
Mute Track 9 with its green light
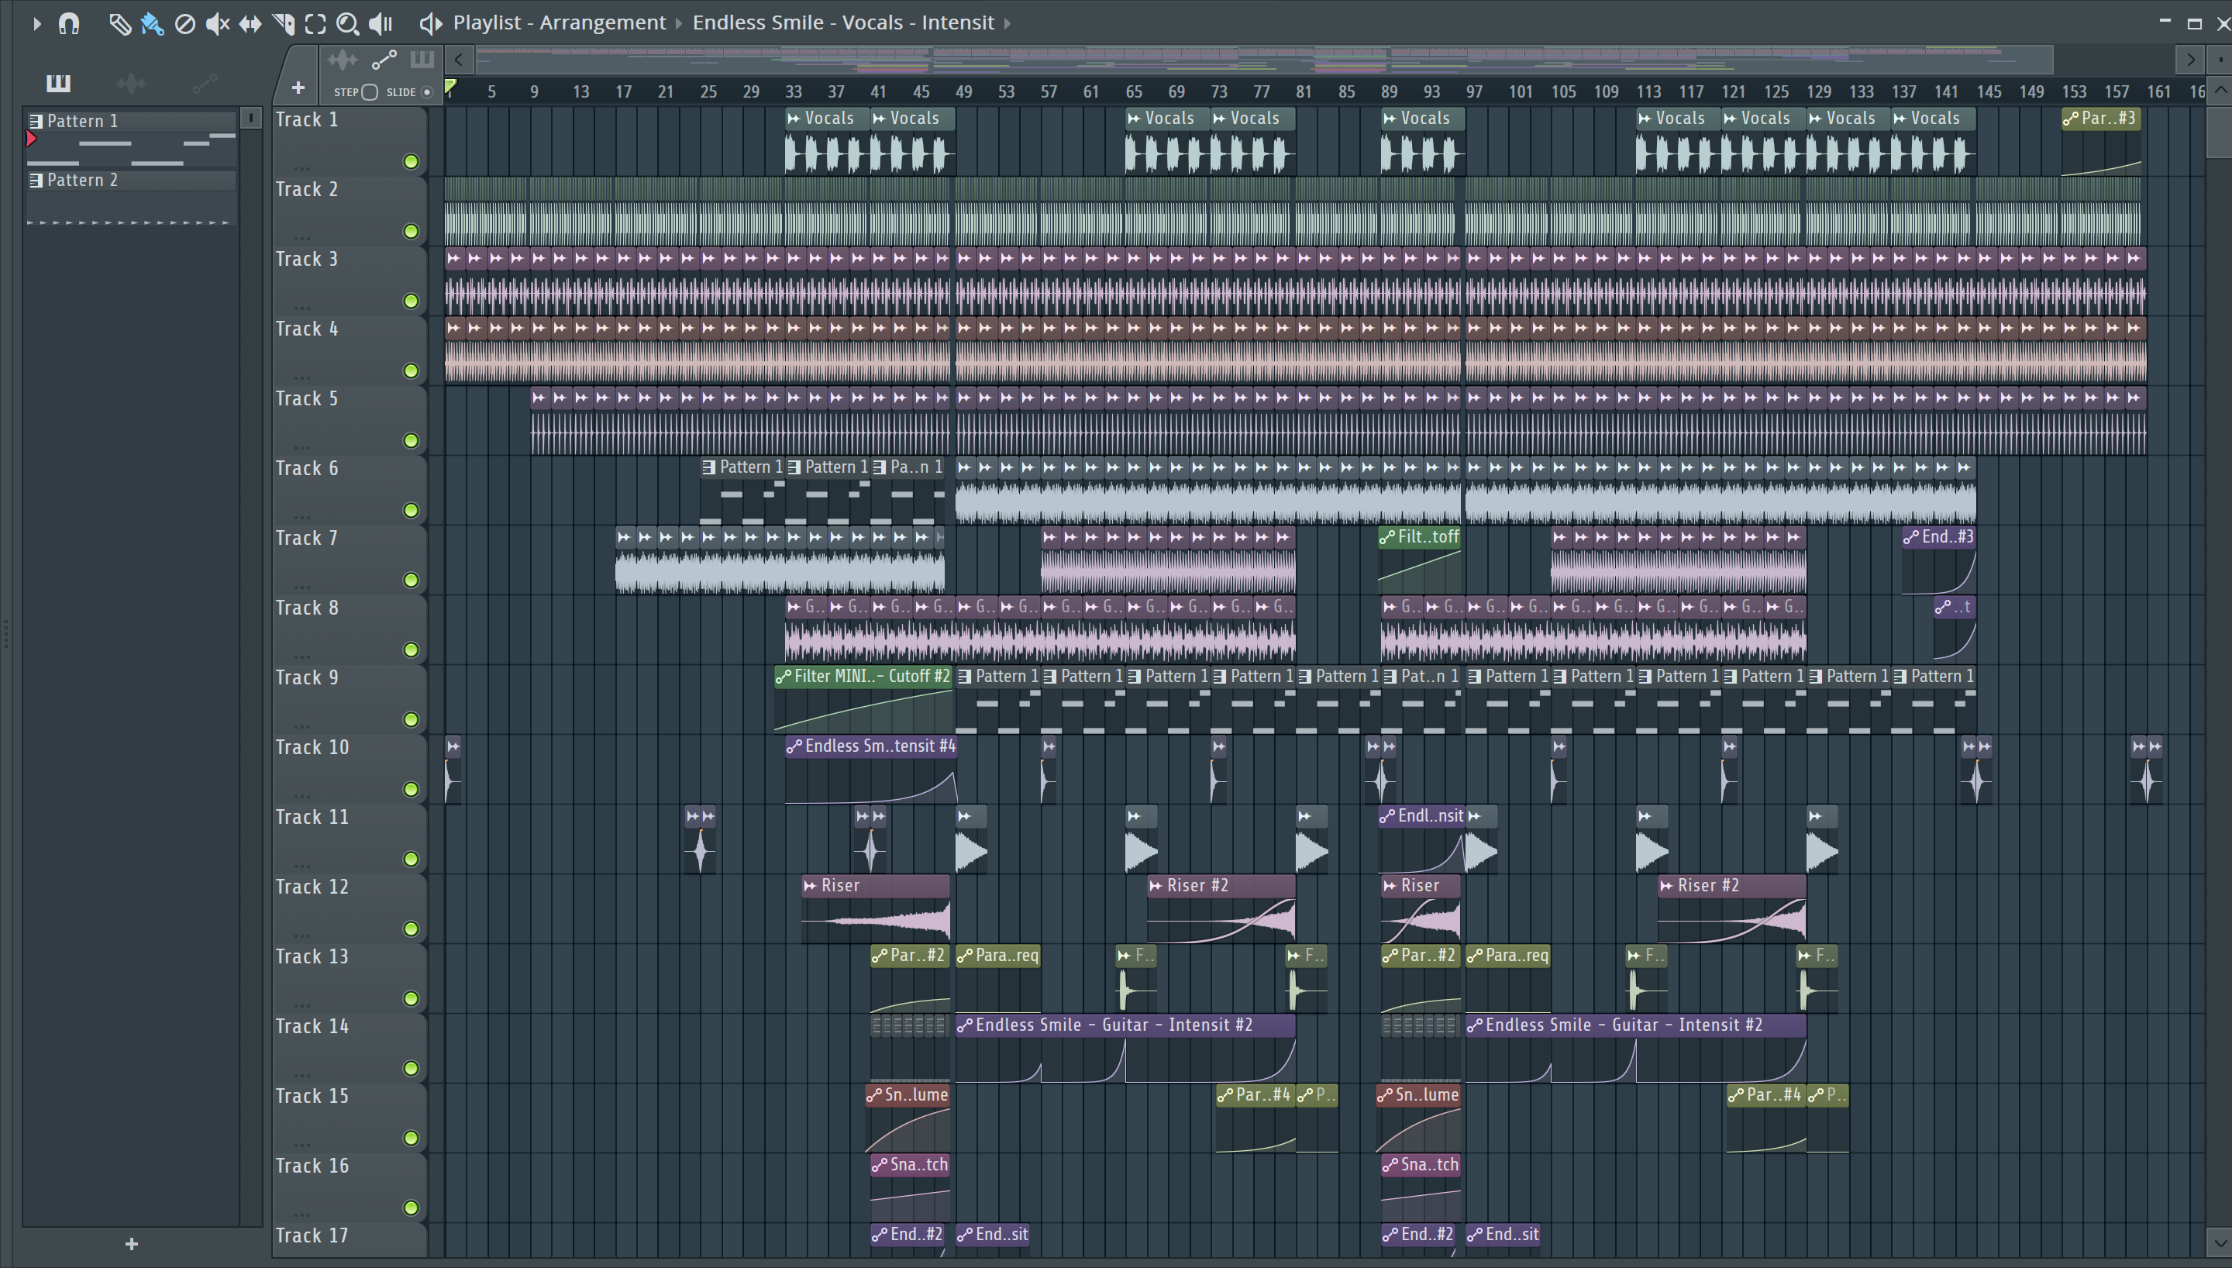pos(411,719)
